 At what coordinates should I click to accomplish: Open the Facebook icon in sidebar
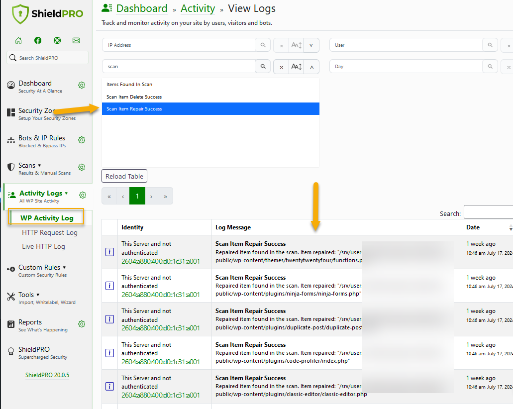coord(38,41)
